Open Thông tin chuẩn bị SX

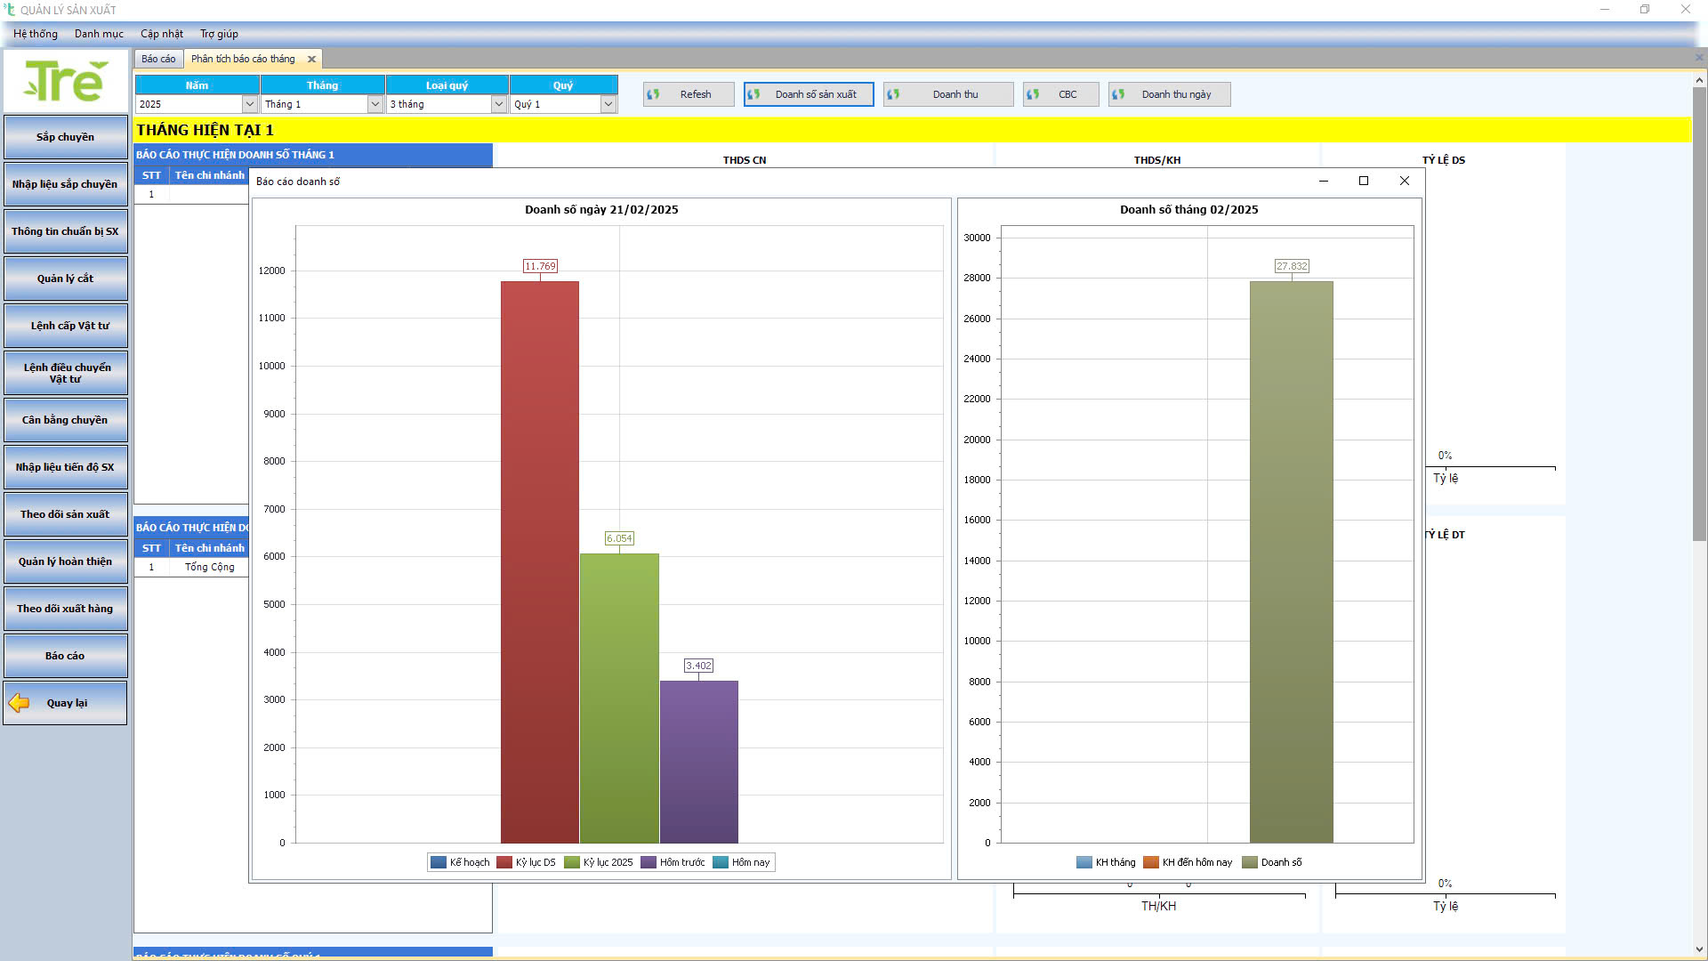[x=66, y=231]
